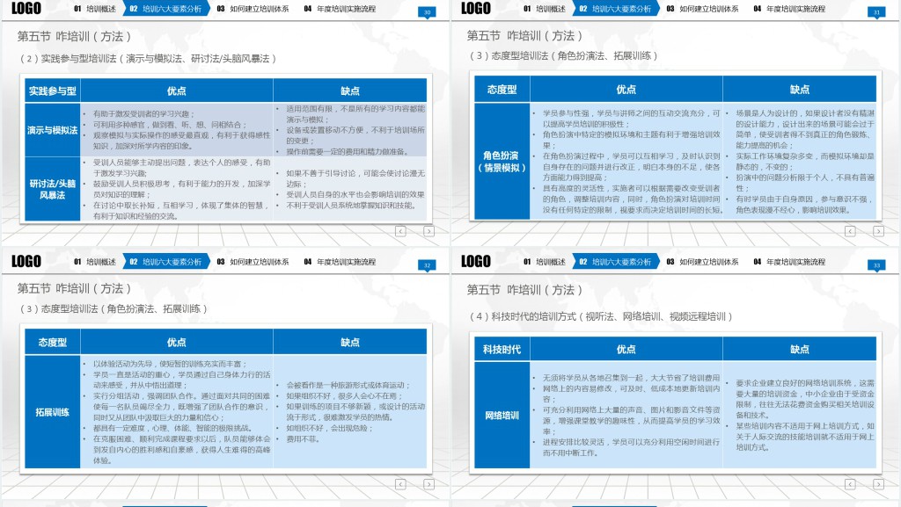Click the 缺点 header on slide 31

(x=799, y=90)
